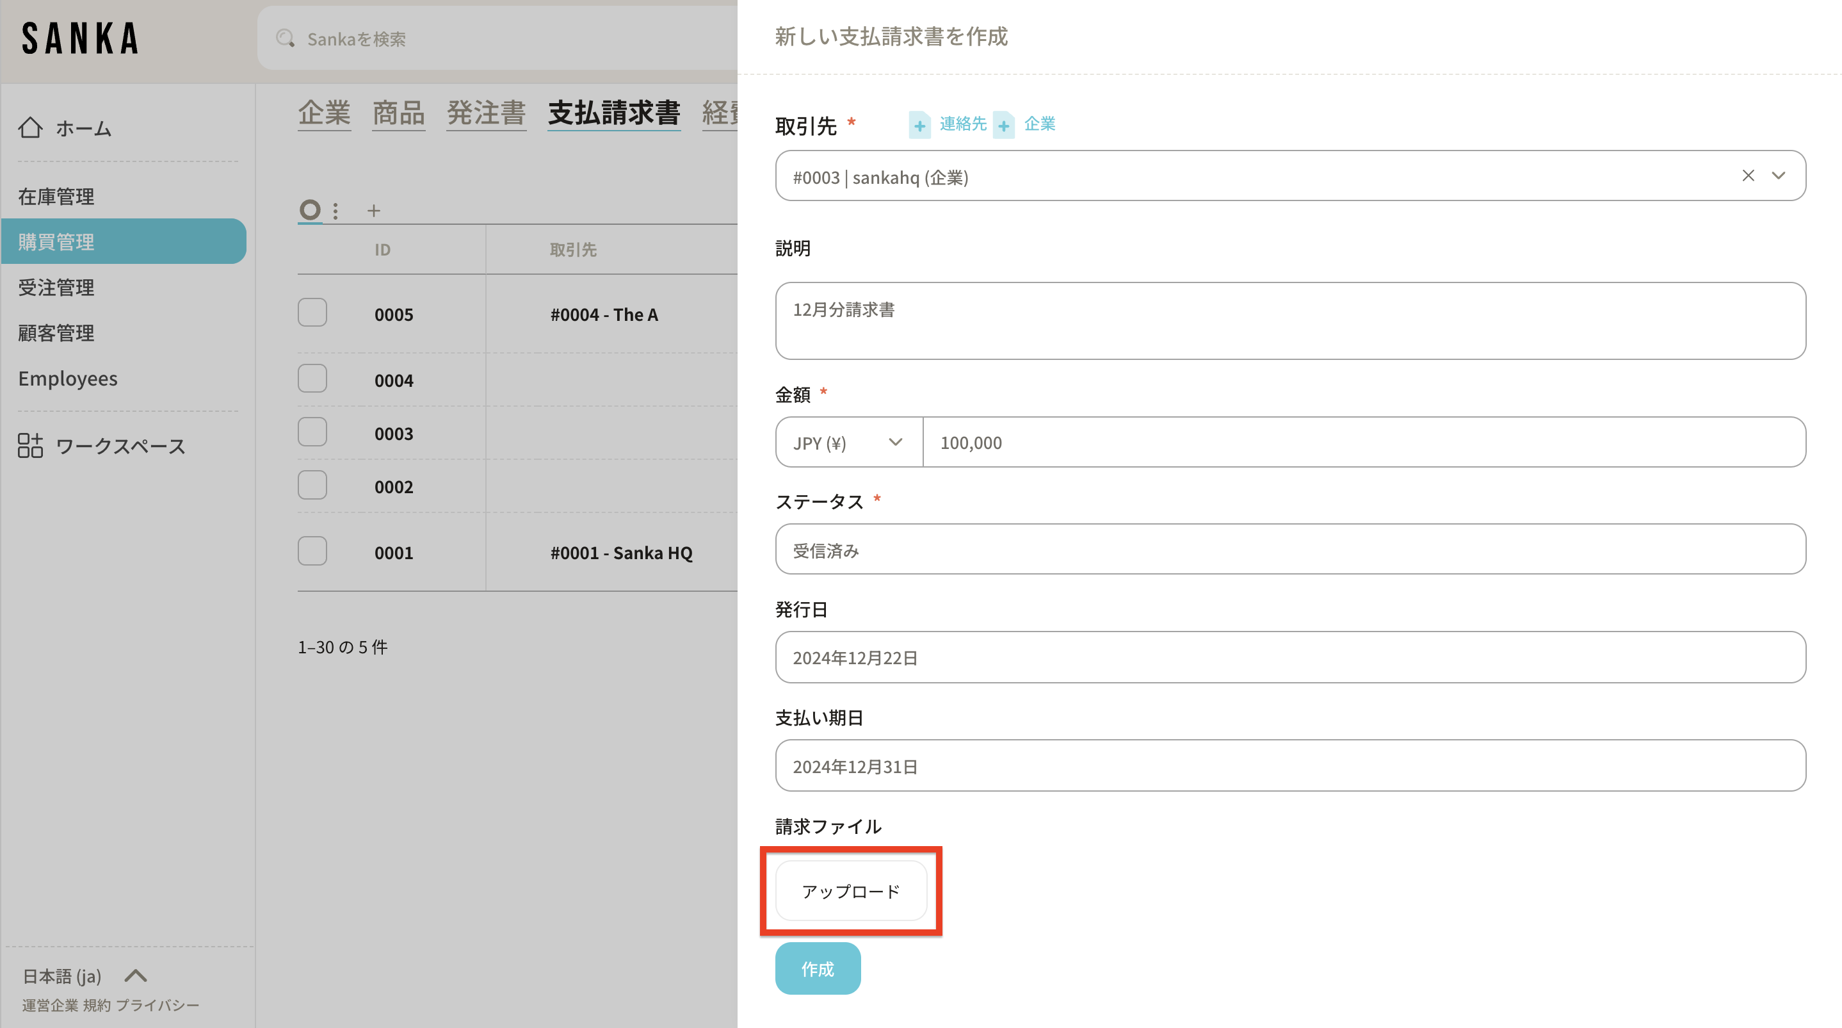Select checkbox for invoice 0003
Image resolution: width=1842 pixels, height=1028 pixels.
312,432
